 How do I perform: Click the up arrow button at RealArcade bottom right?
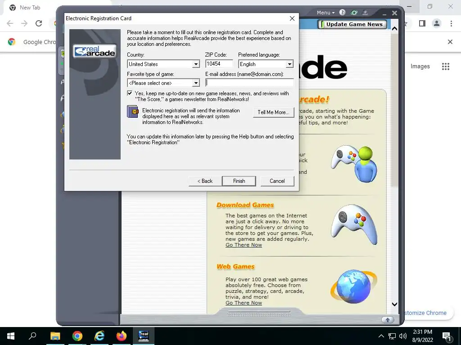(388, 320)
